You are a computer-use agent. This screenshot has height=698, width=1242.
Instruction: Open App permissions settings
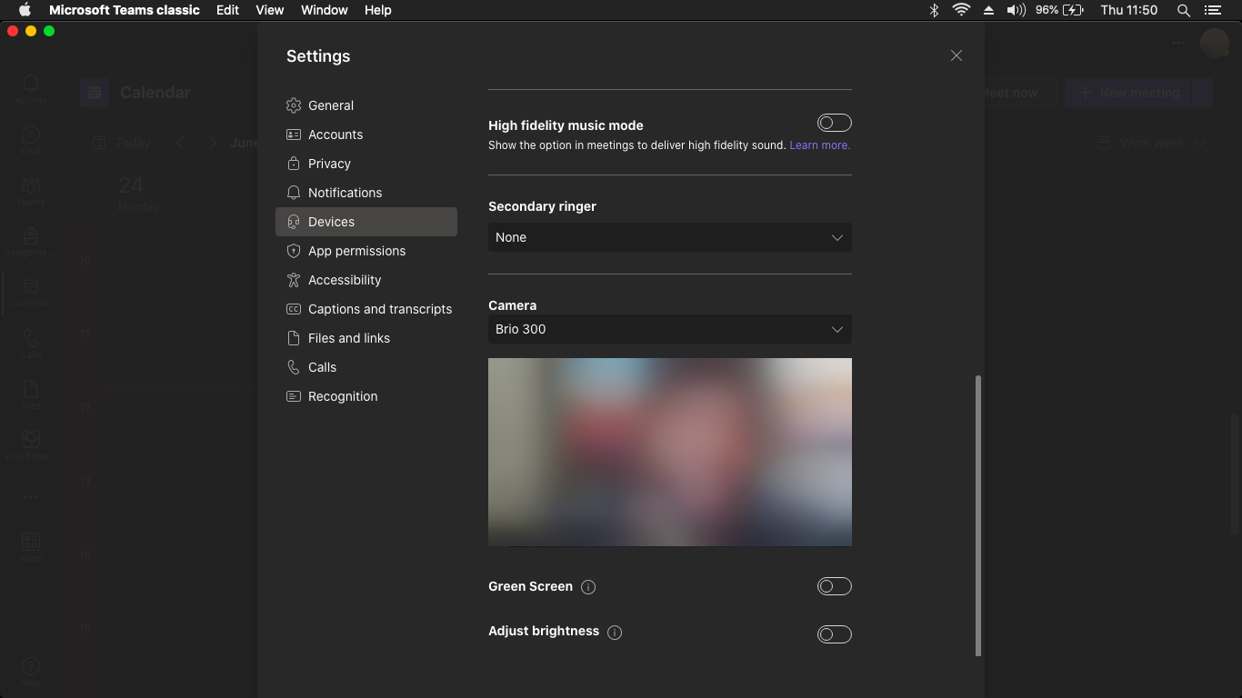point(366,251)
